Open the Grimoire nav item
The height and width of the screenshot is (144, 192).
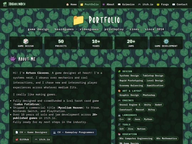click(x=126, y=4)
